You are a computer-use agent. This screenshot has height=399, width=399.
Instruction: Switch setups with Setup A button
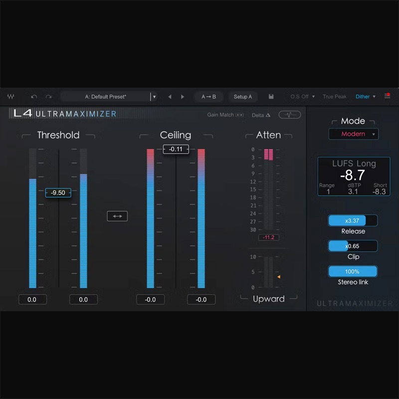point(243,97)
